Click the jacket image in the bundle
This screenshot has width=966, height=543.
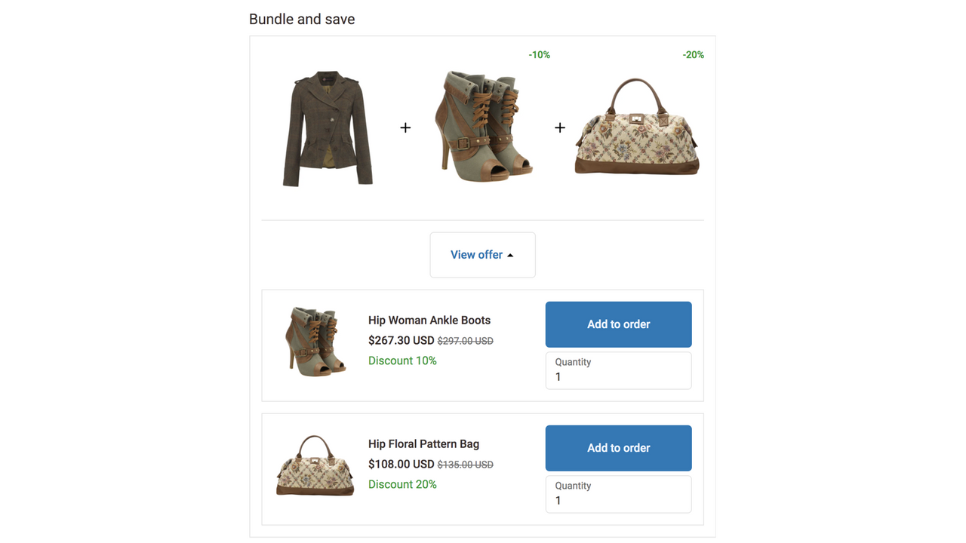point(327,128)
